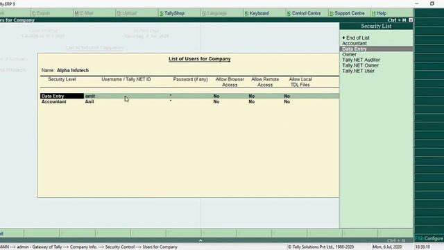Screen dimensions: 444x250
Task: Click the Allow Remote Access column header
Action: click(x=265, y=82)
